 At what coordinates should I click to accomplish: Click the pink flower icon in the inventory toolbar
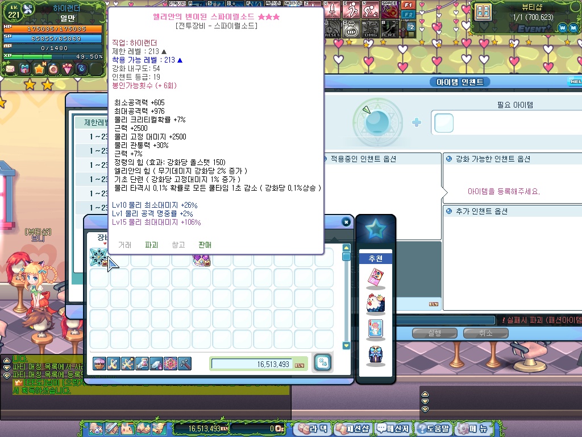[x=170, y=363]
